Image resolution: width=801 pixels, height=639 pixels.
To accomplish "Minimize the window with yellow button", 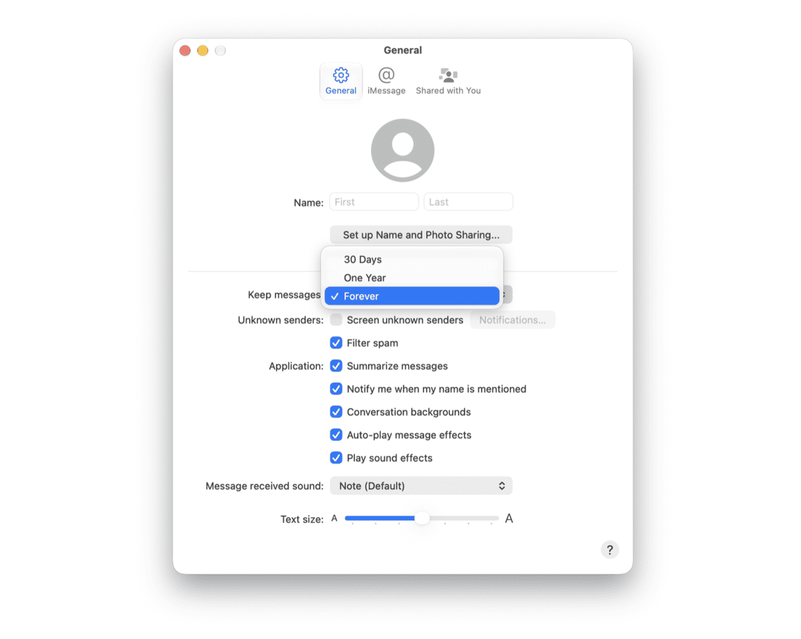I will click(203, 51).
